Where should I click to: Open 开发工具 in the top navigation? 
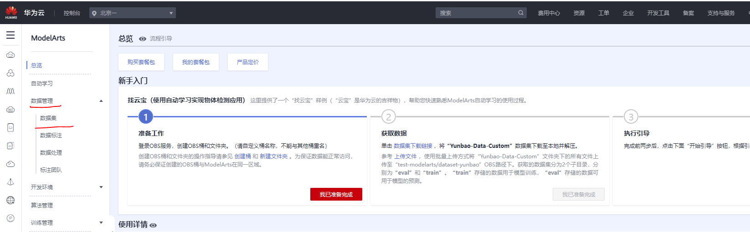click(658, 13)
